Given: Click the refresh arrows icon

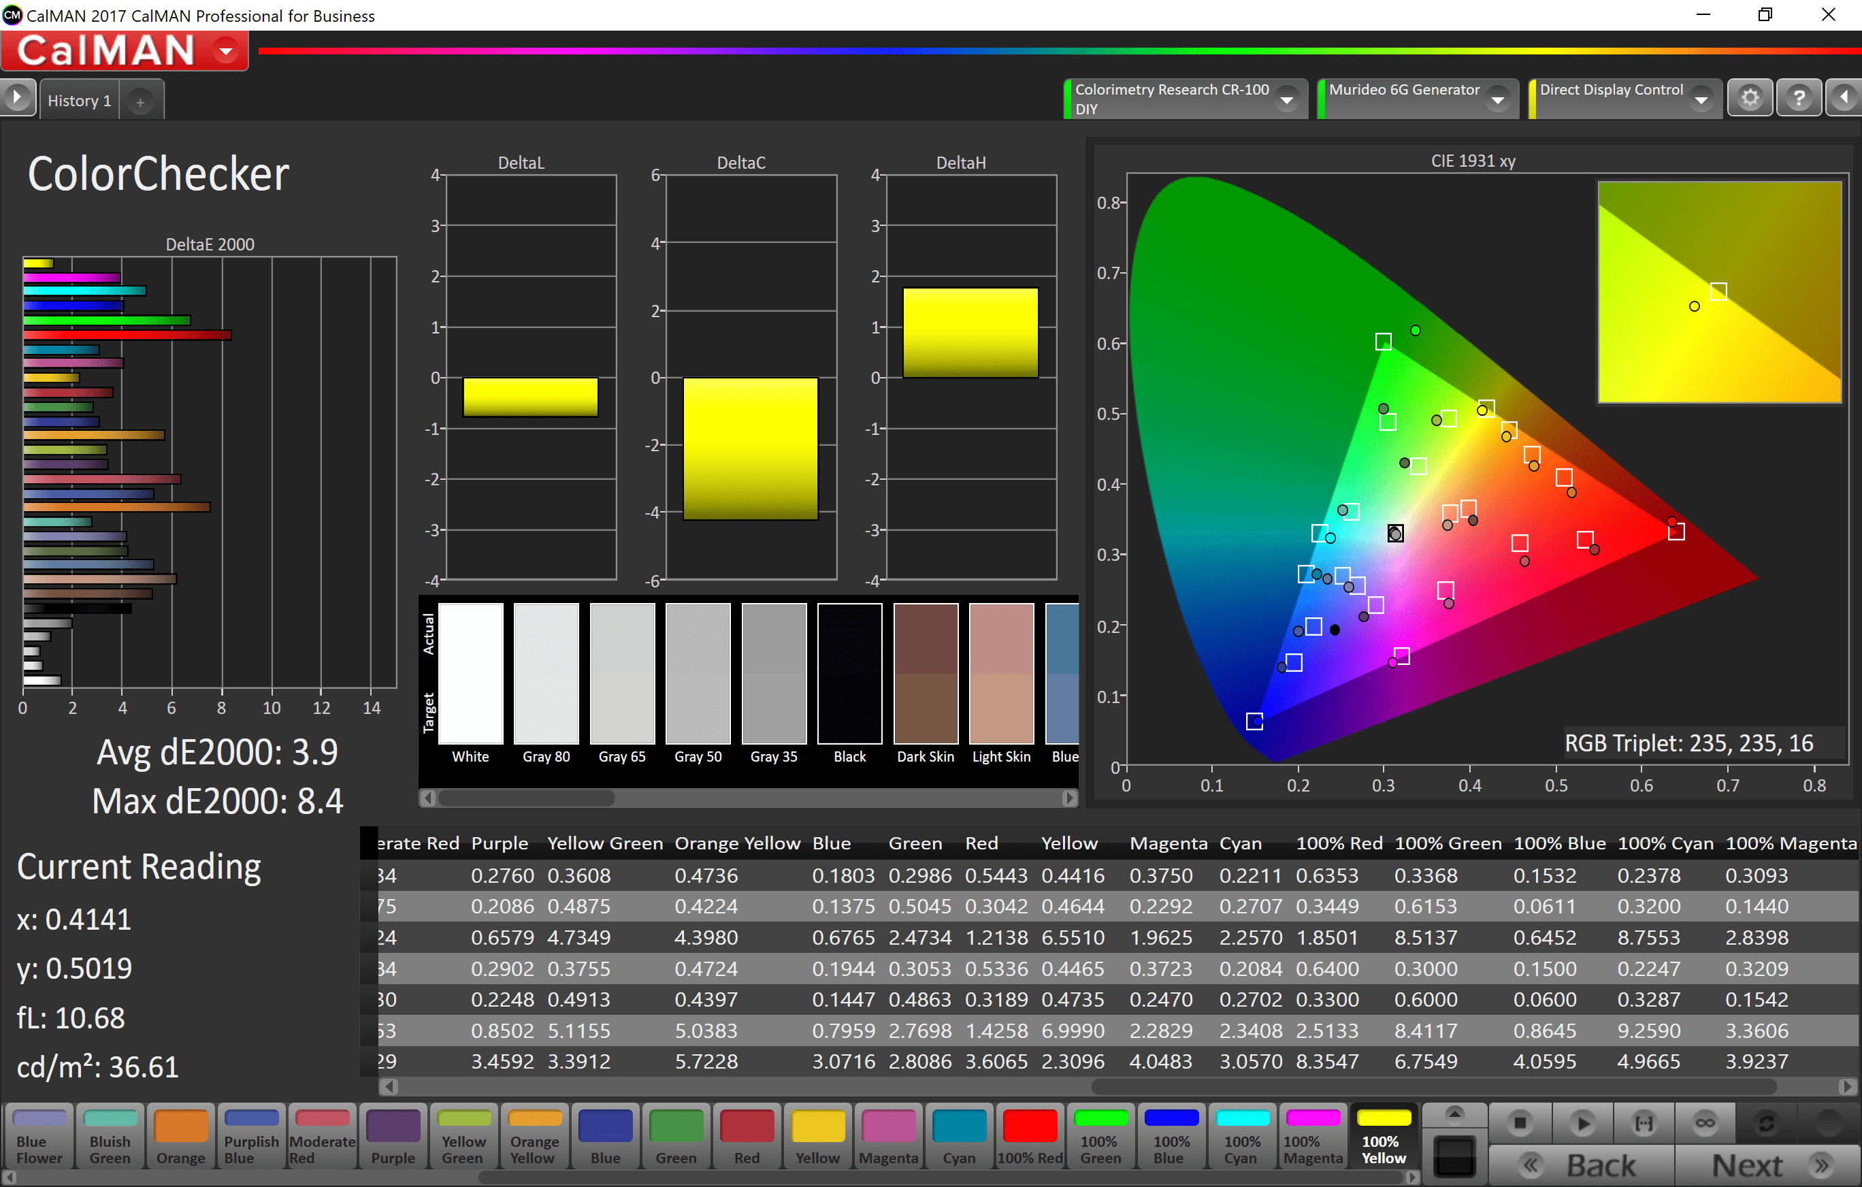Looking at the screenshot, I should (1766, 1122).
